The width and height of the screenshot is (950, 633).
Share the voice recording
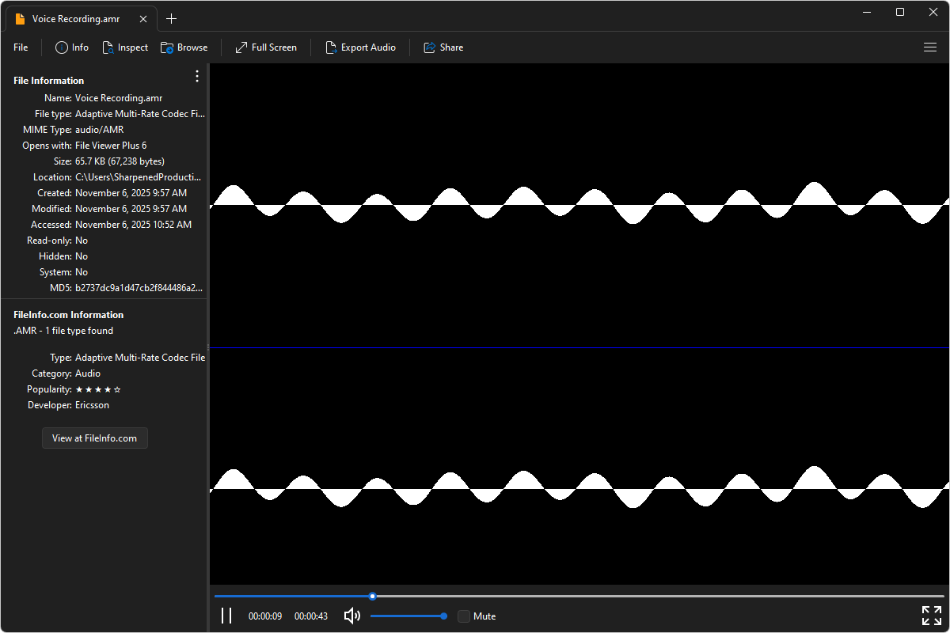tap(443, 47)
